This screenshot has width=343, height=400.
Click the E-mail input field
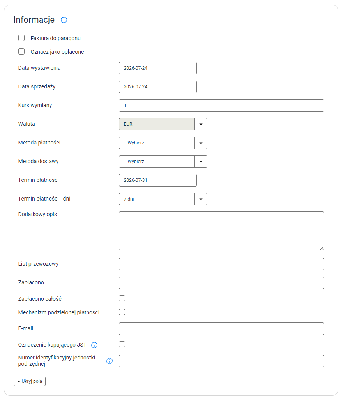tap(221, 329)
